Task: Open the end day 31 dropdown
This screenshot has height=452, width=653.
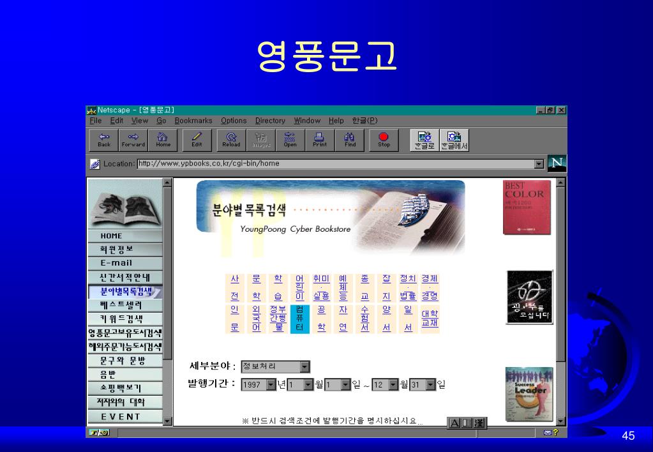Action: pyautogui.click(x=431, y=384)
